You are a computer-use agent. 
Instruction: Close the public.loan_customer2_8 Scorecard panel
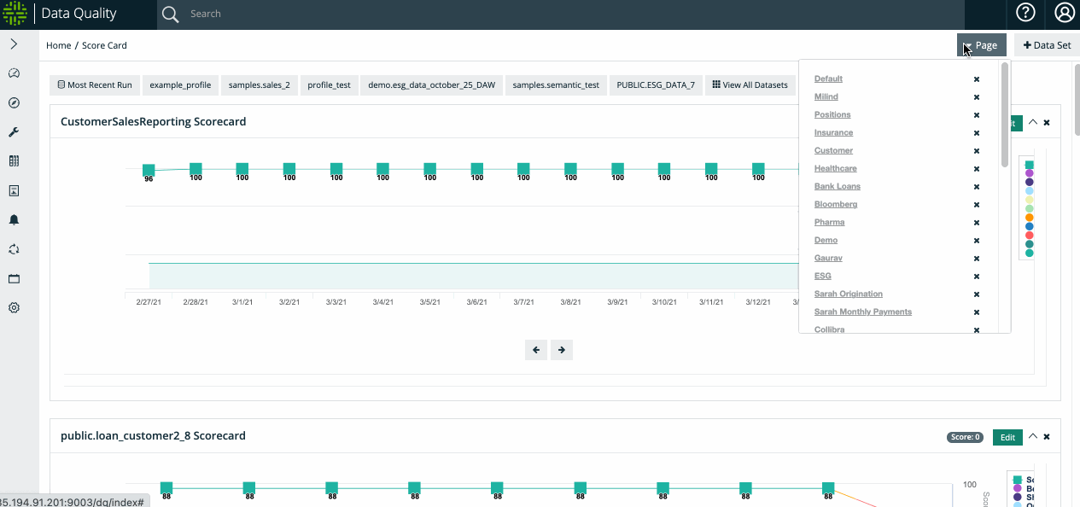tap(1047, 437)
